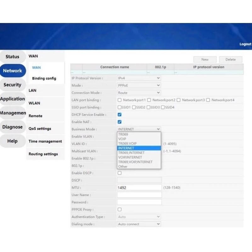Check the Networkport1 LAN binding box
Screen dimensions: 252x252
119,100
